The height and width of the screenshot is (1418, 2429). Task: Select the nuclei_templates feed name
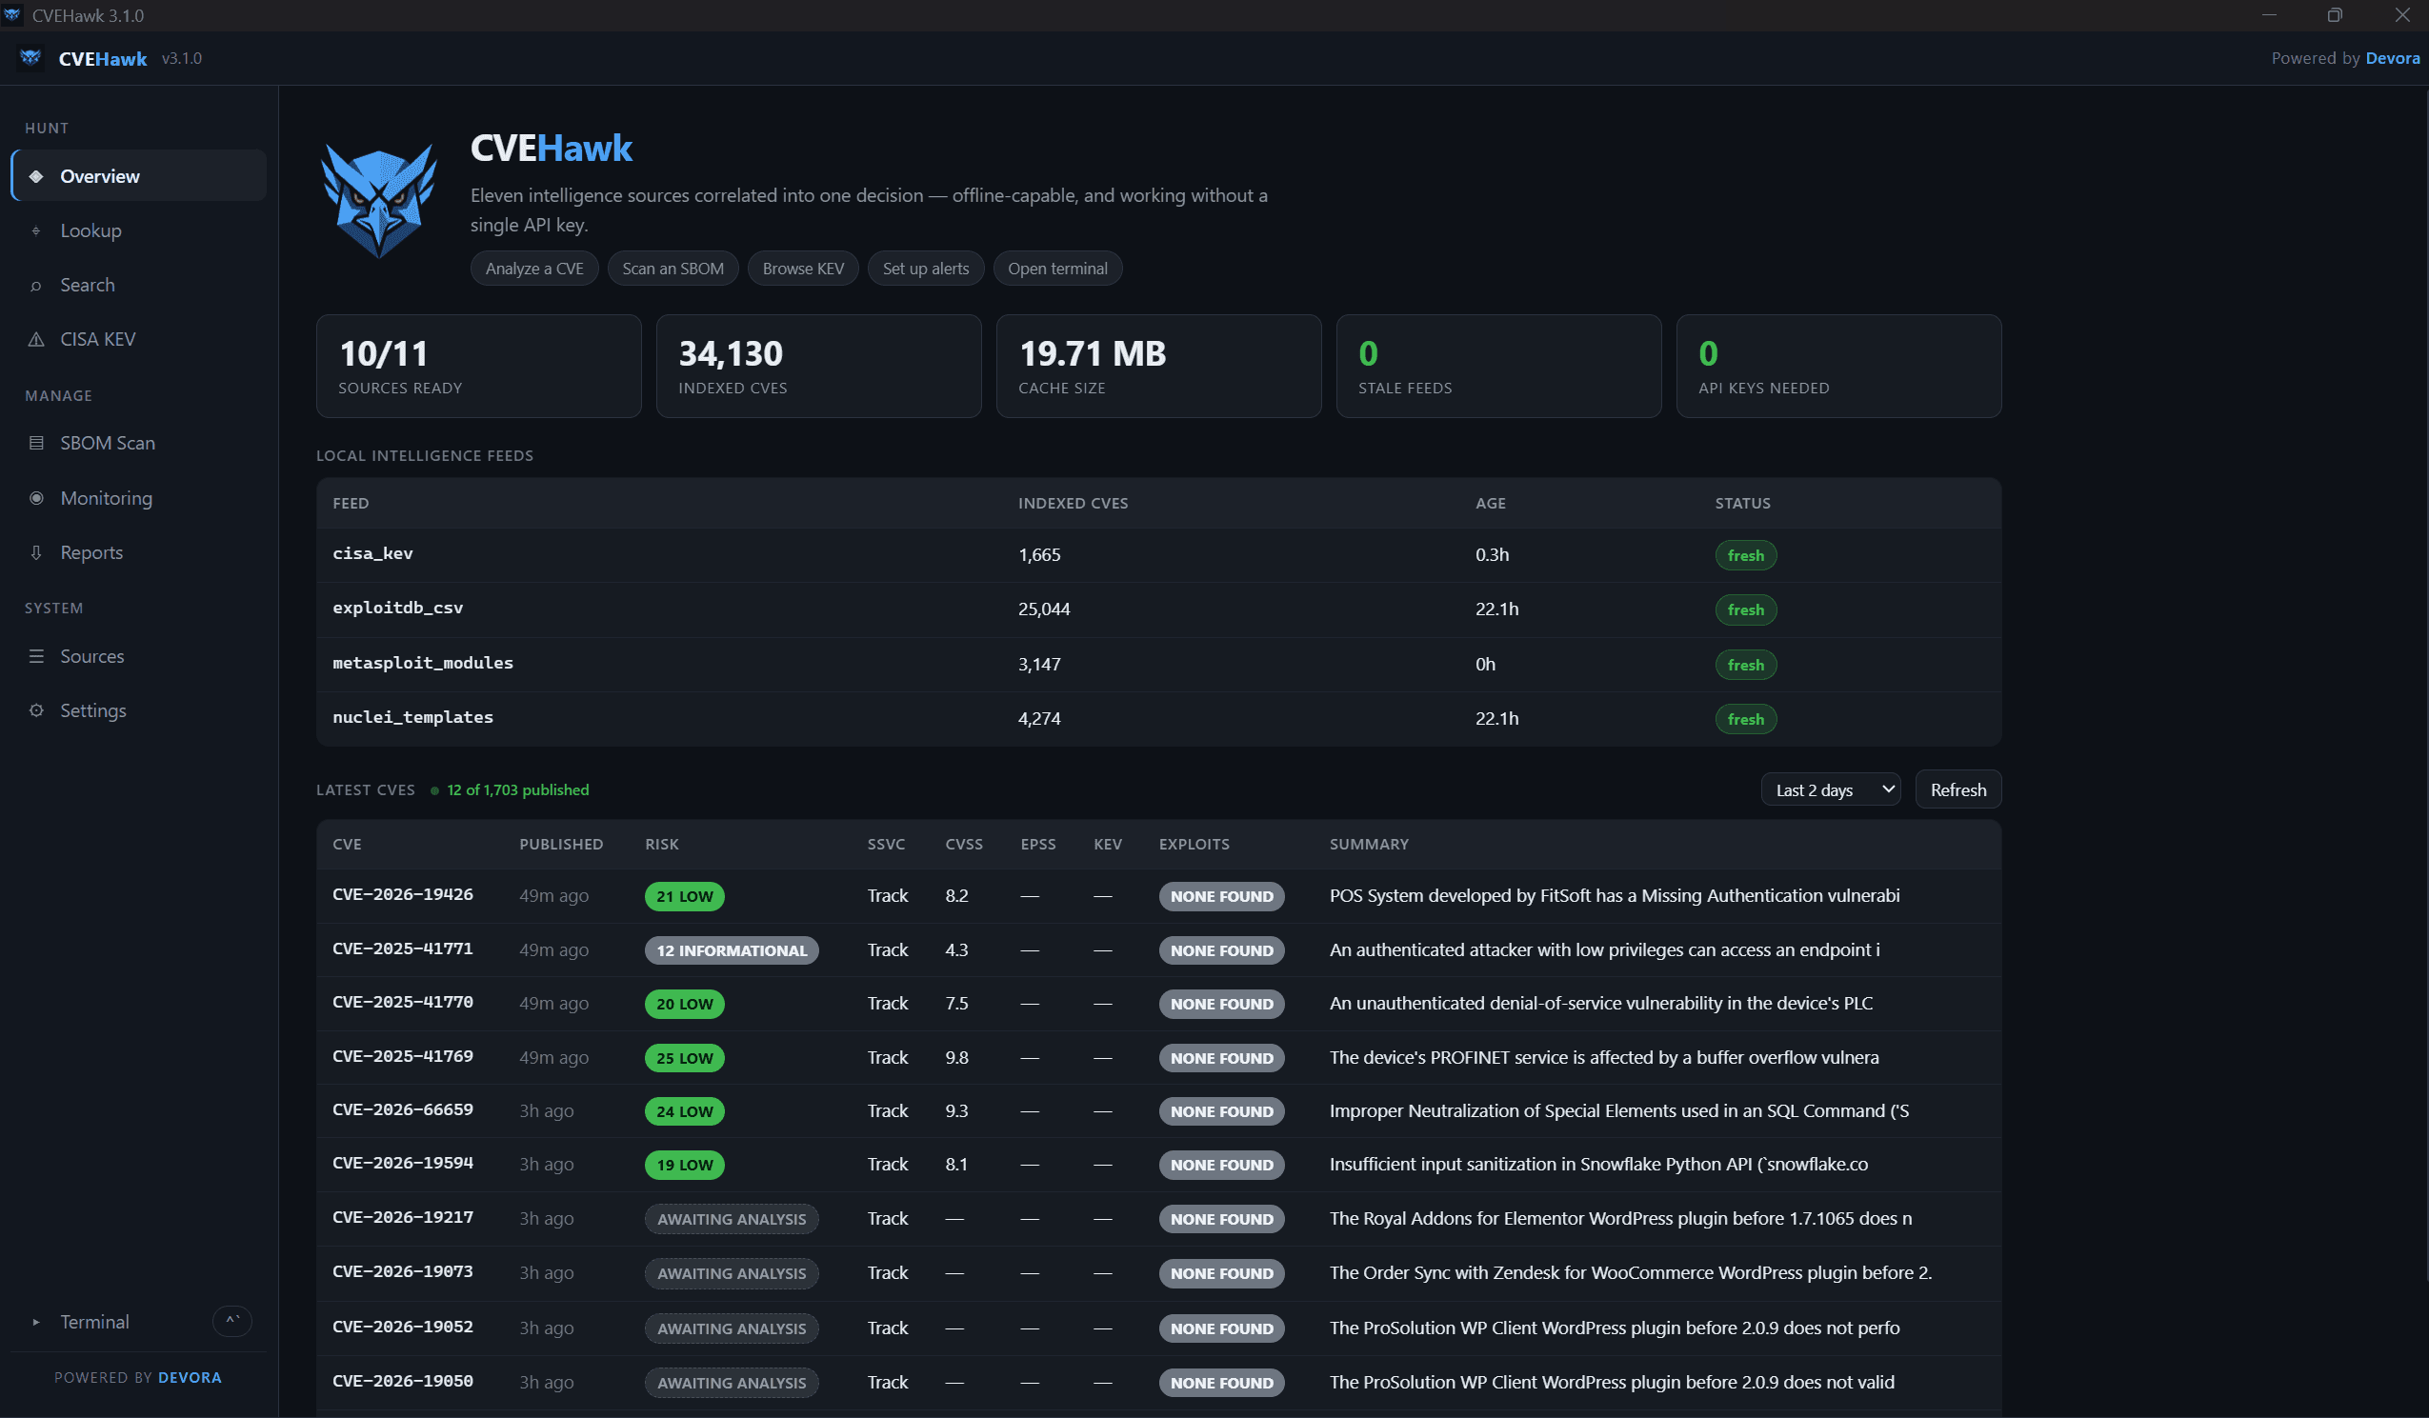tap(412, 717)
